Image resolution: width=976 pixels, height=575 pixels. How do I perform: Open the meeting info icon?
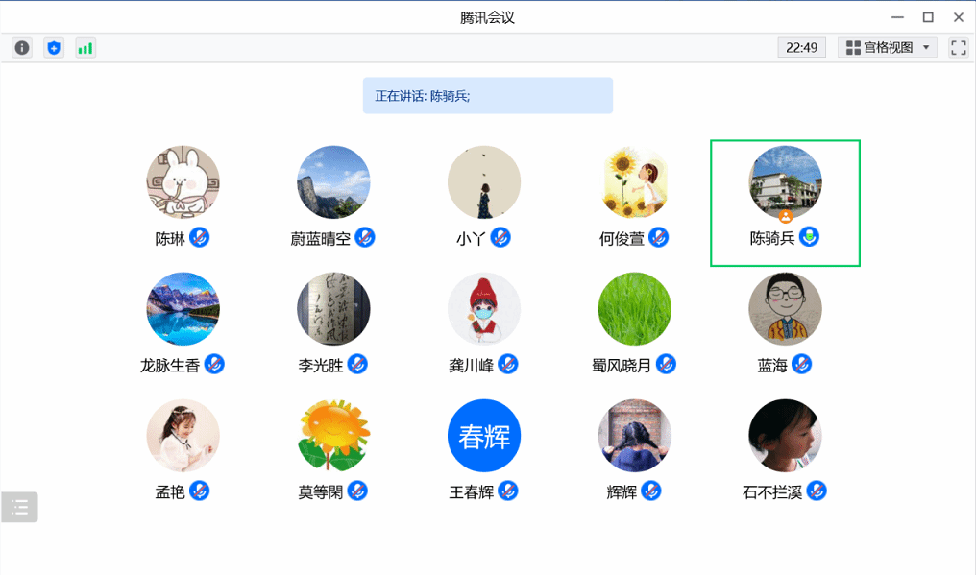(22, 48)
